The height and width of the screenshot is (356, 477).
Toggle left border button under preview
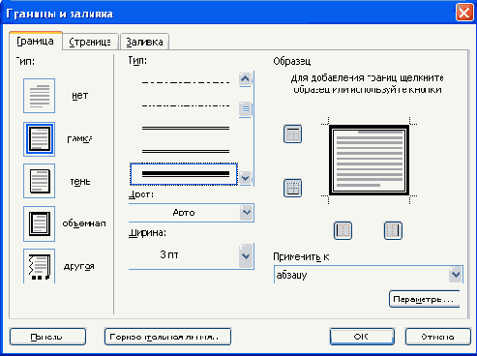(x=343, y=230)
